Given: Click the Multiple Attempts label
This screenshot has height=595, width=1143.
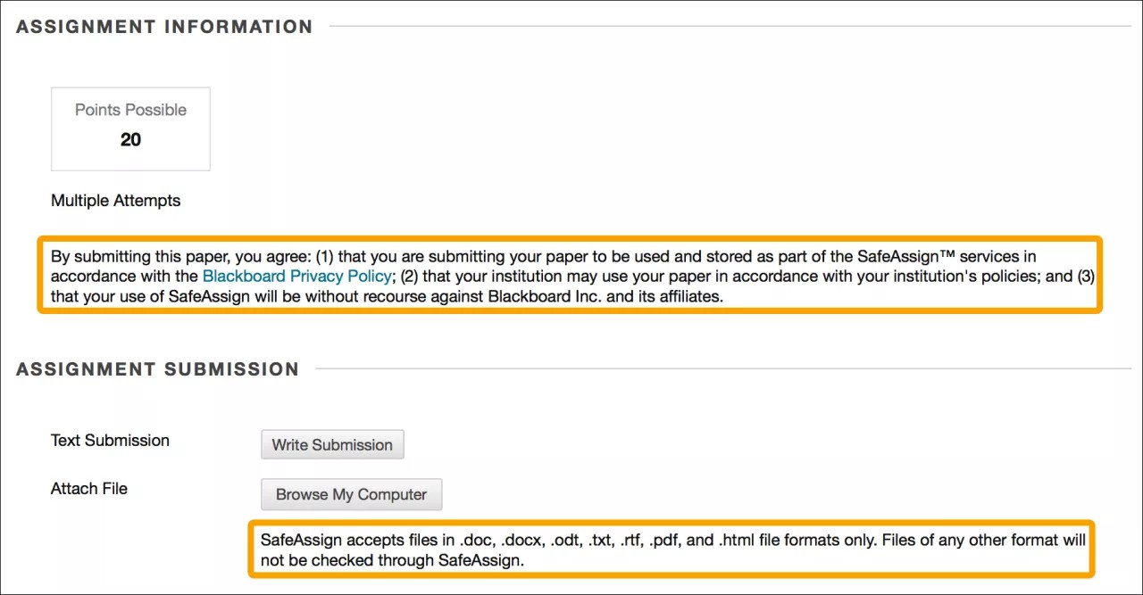Looking at the screenshot, I should point(115,200).
